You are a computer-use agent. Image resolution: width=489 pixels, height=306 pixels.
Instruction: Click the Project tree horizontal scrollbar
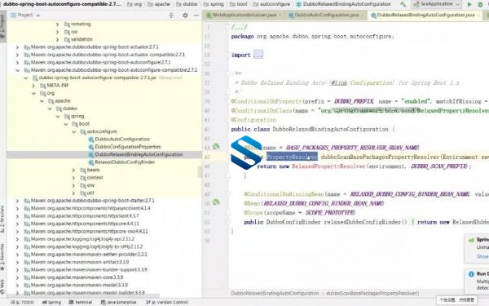point(84,295)
